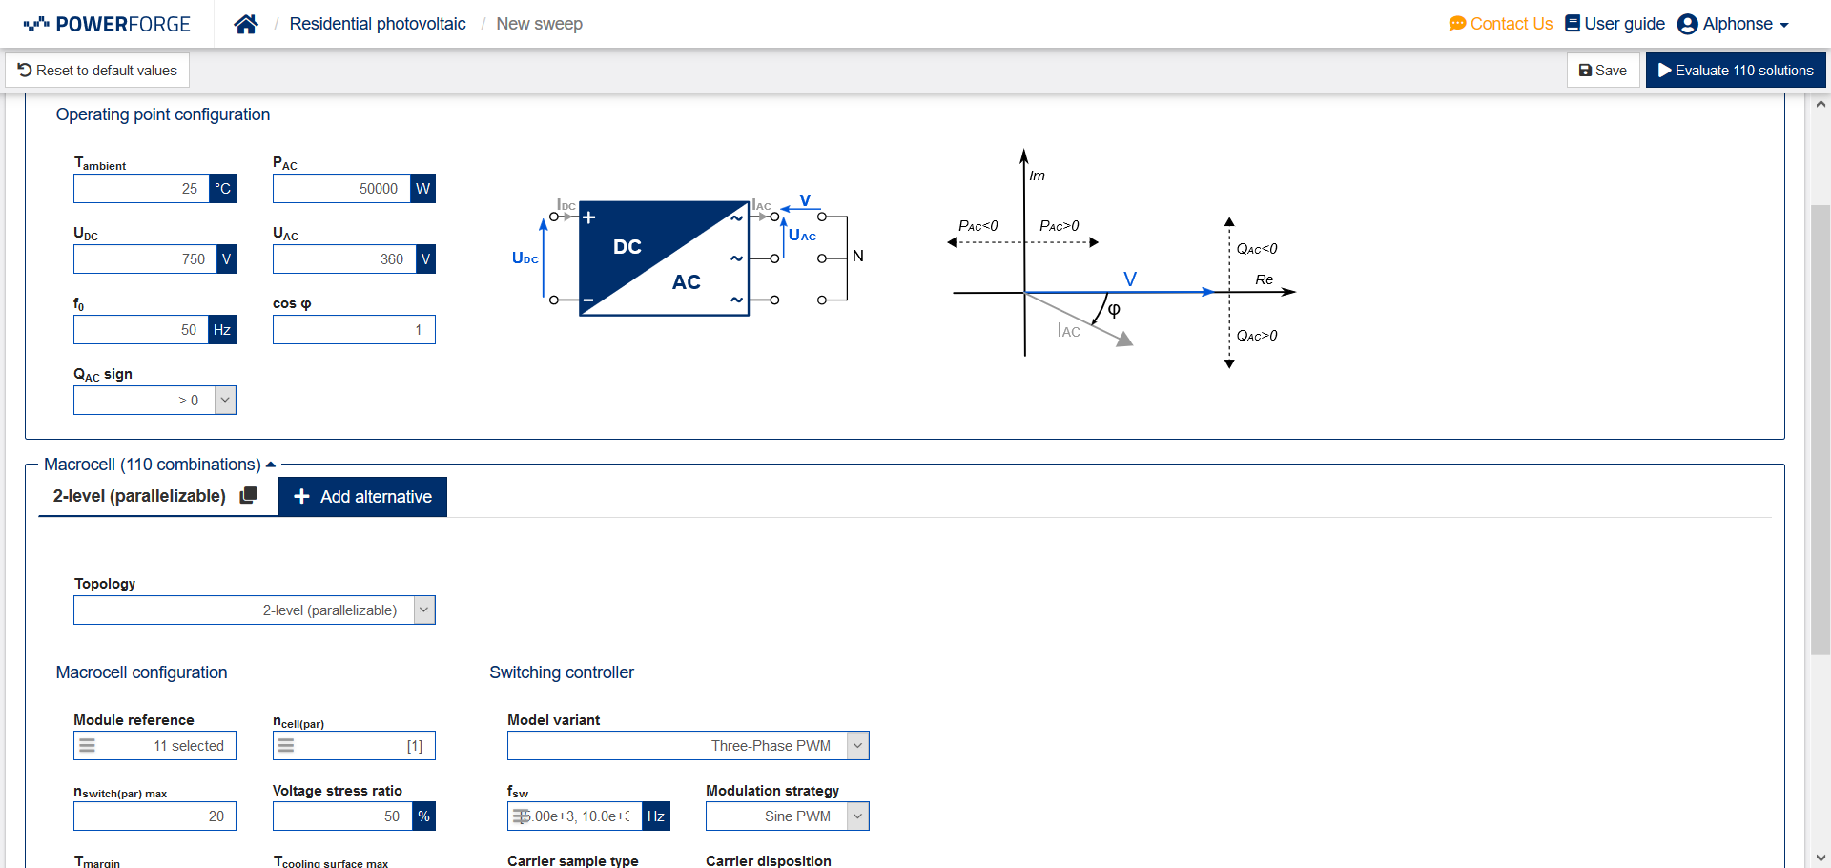This screenshot has height=868, width=1831.
Task: Expand the Model variant dropdown
Action: [858, 746]
